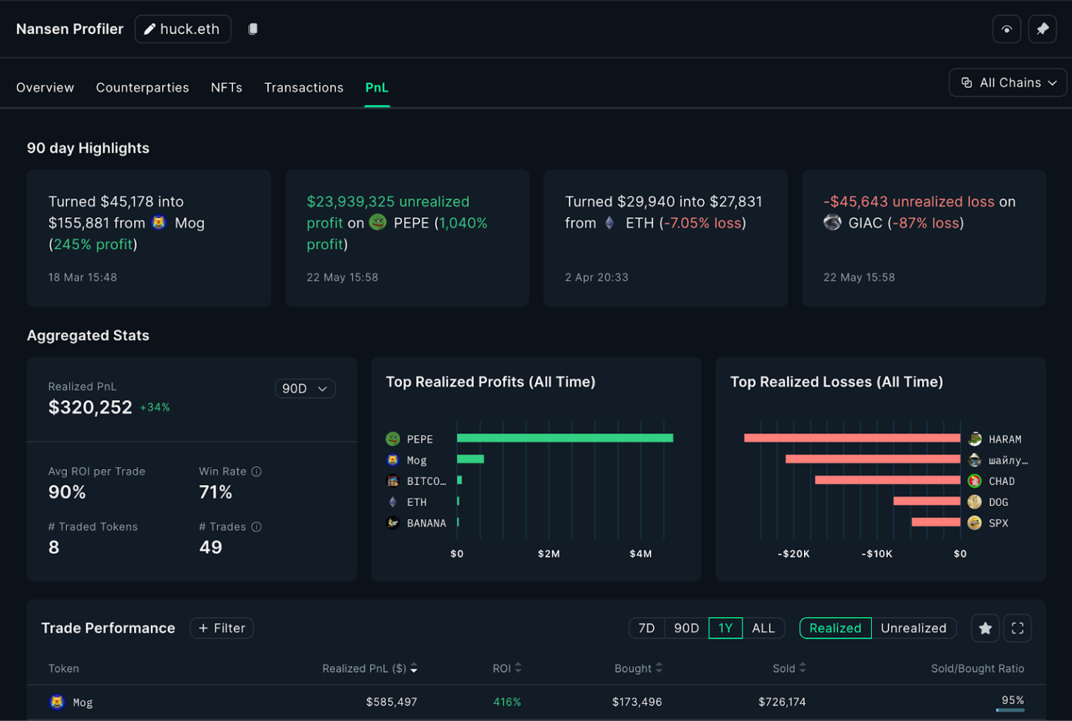Click the # Trades info icon

coord(256,527)
